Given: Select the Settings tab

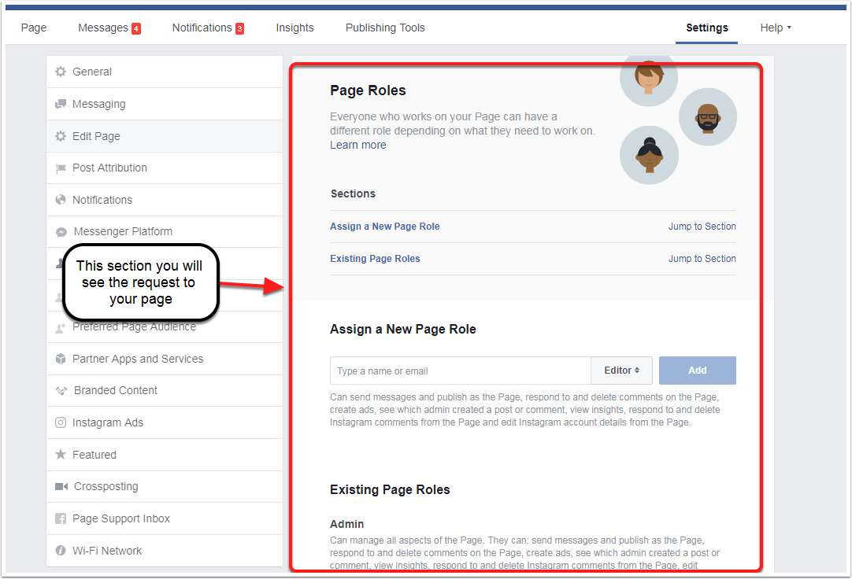Looking at the screenshot, I should 707,28.
